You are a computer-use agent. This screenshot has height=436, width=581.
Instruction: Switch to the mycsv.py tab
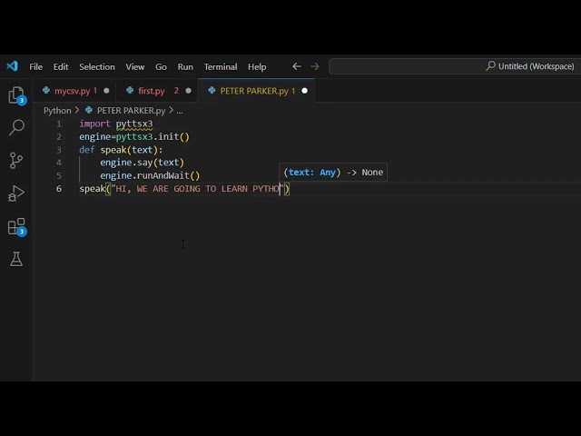(75, 91)
